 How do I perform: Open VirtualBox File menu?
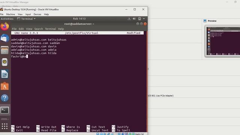tap(1, 14)
